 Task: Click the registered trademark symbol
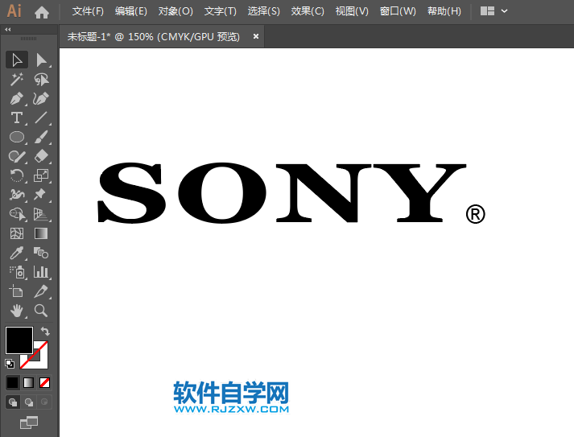click(x=476, y=214)
